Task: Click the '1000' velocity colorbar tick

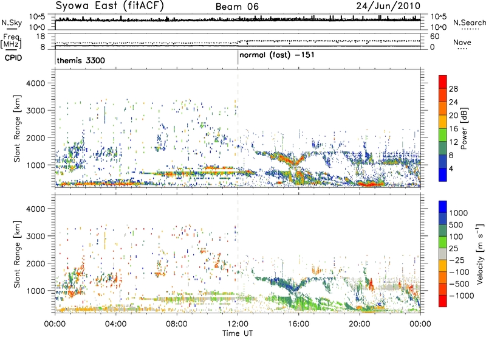Action: [x=458, y=213]
